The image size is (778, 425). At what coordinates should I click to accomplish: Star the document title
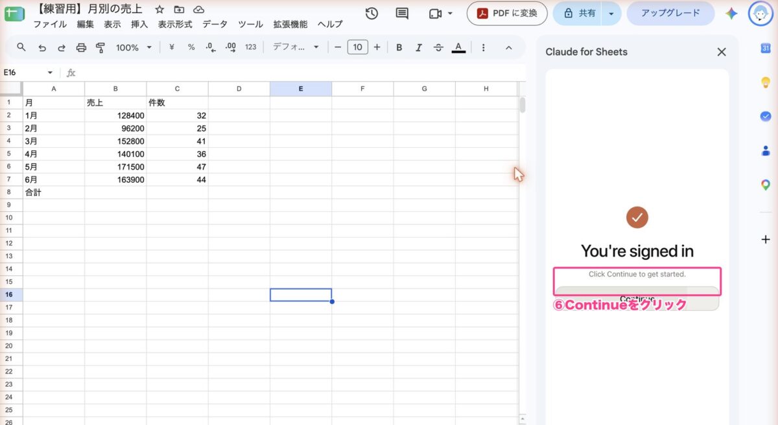coord(159,10)
